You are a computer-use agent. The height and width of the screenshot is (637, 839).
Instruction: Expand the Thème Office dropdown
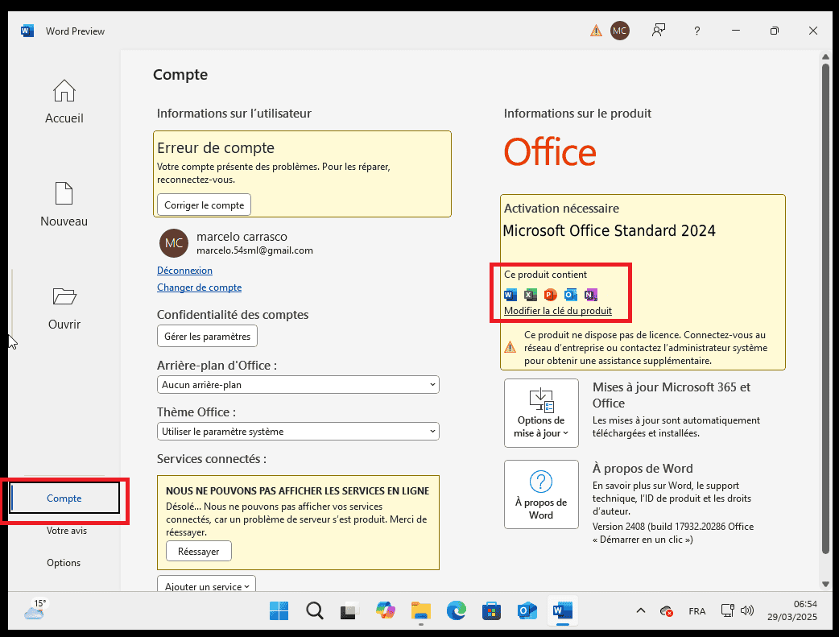[298, 432]
